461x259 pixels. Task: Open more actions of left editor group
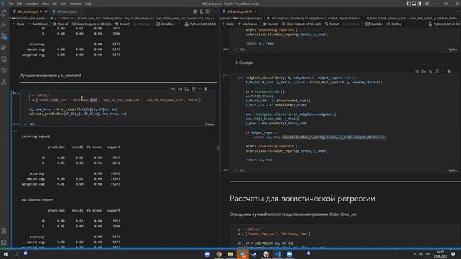[214, 12]
